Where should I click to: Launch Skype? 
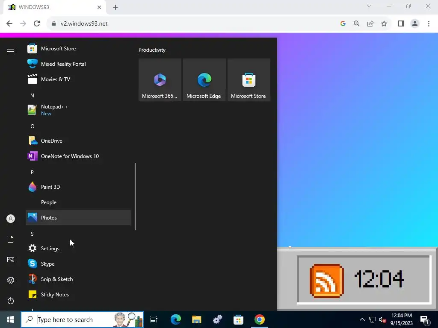[x=78, y=264]
